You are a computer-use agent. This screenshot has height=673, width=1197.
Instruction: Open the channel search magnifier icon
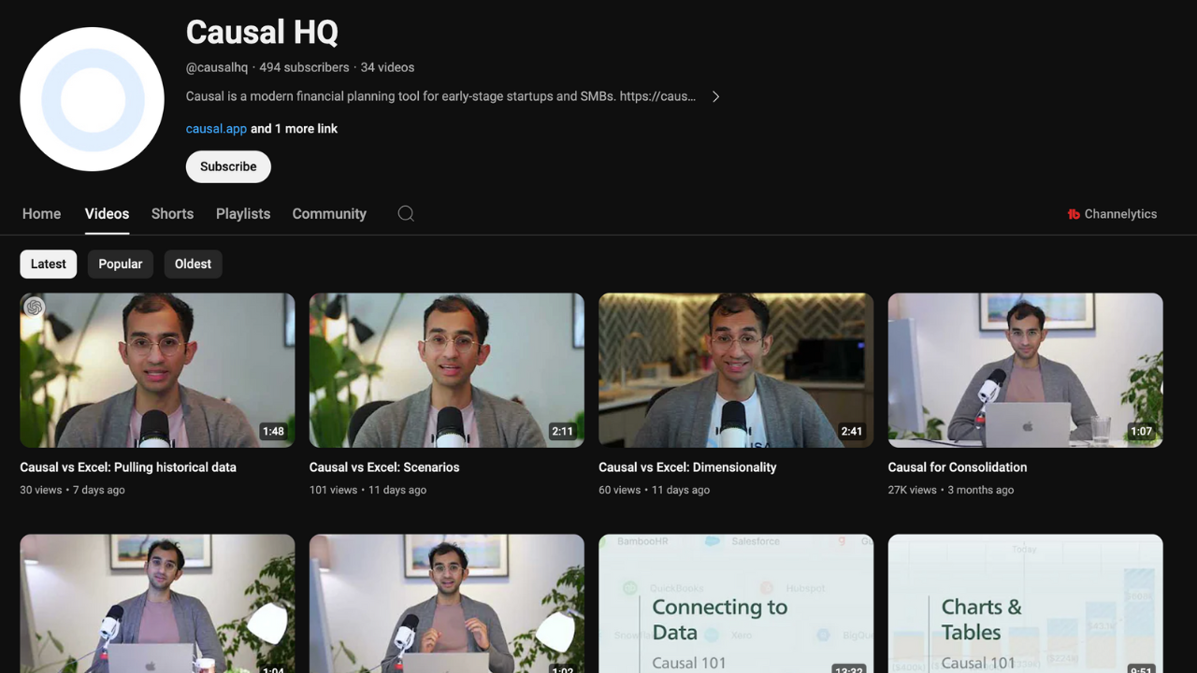[x=406, y=213]
